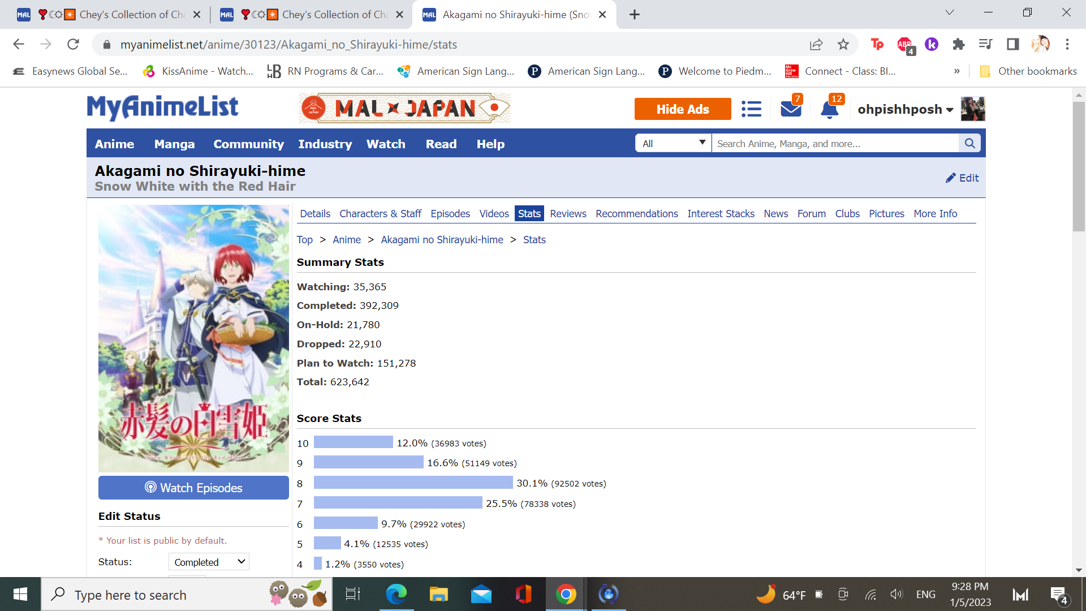Go to Top breadcrumb link
Screen dimensions: 1086x611
pos(304,239)
